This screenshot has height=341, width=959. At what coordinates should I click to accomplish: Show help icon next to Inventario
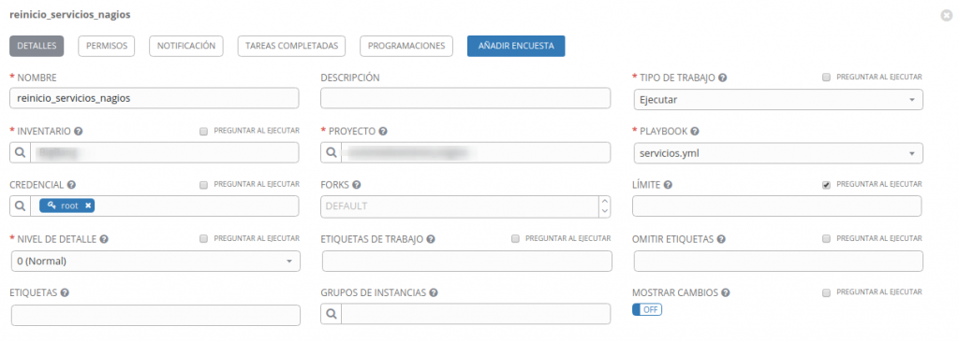click(x=79, y=131)
